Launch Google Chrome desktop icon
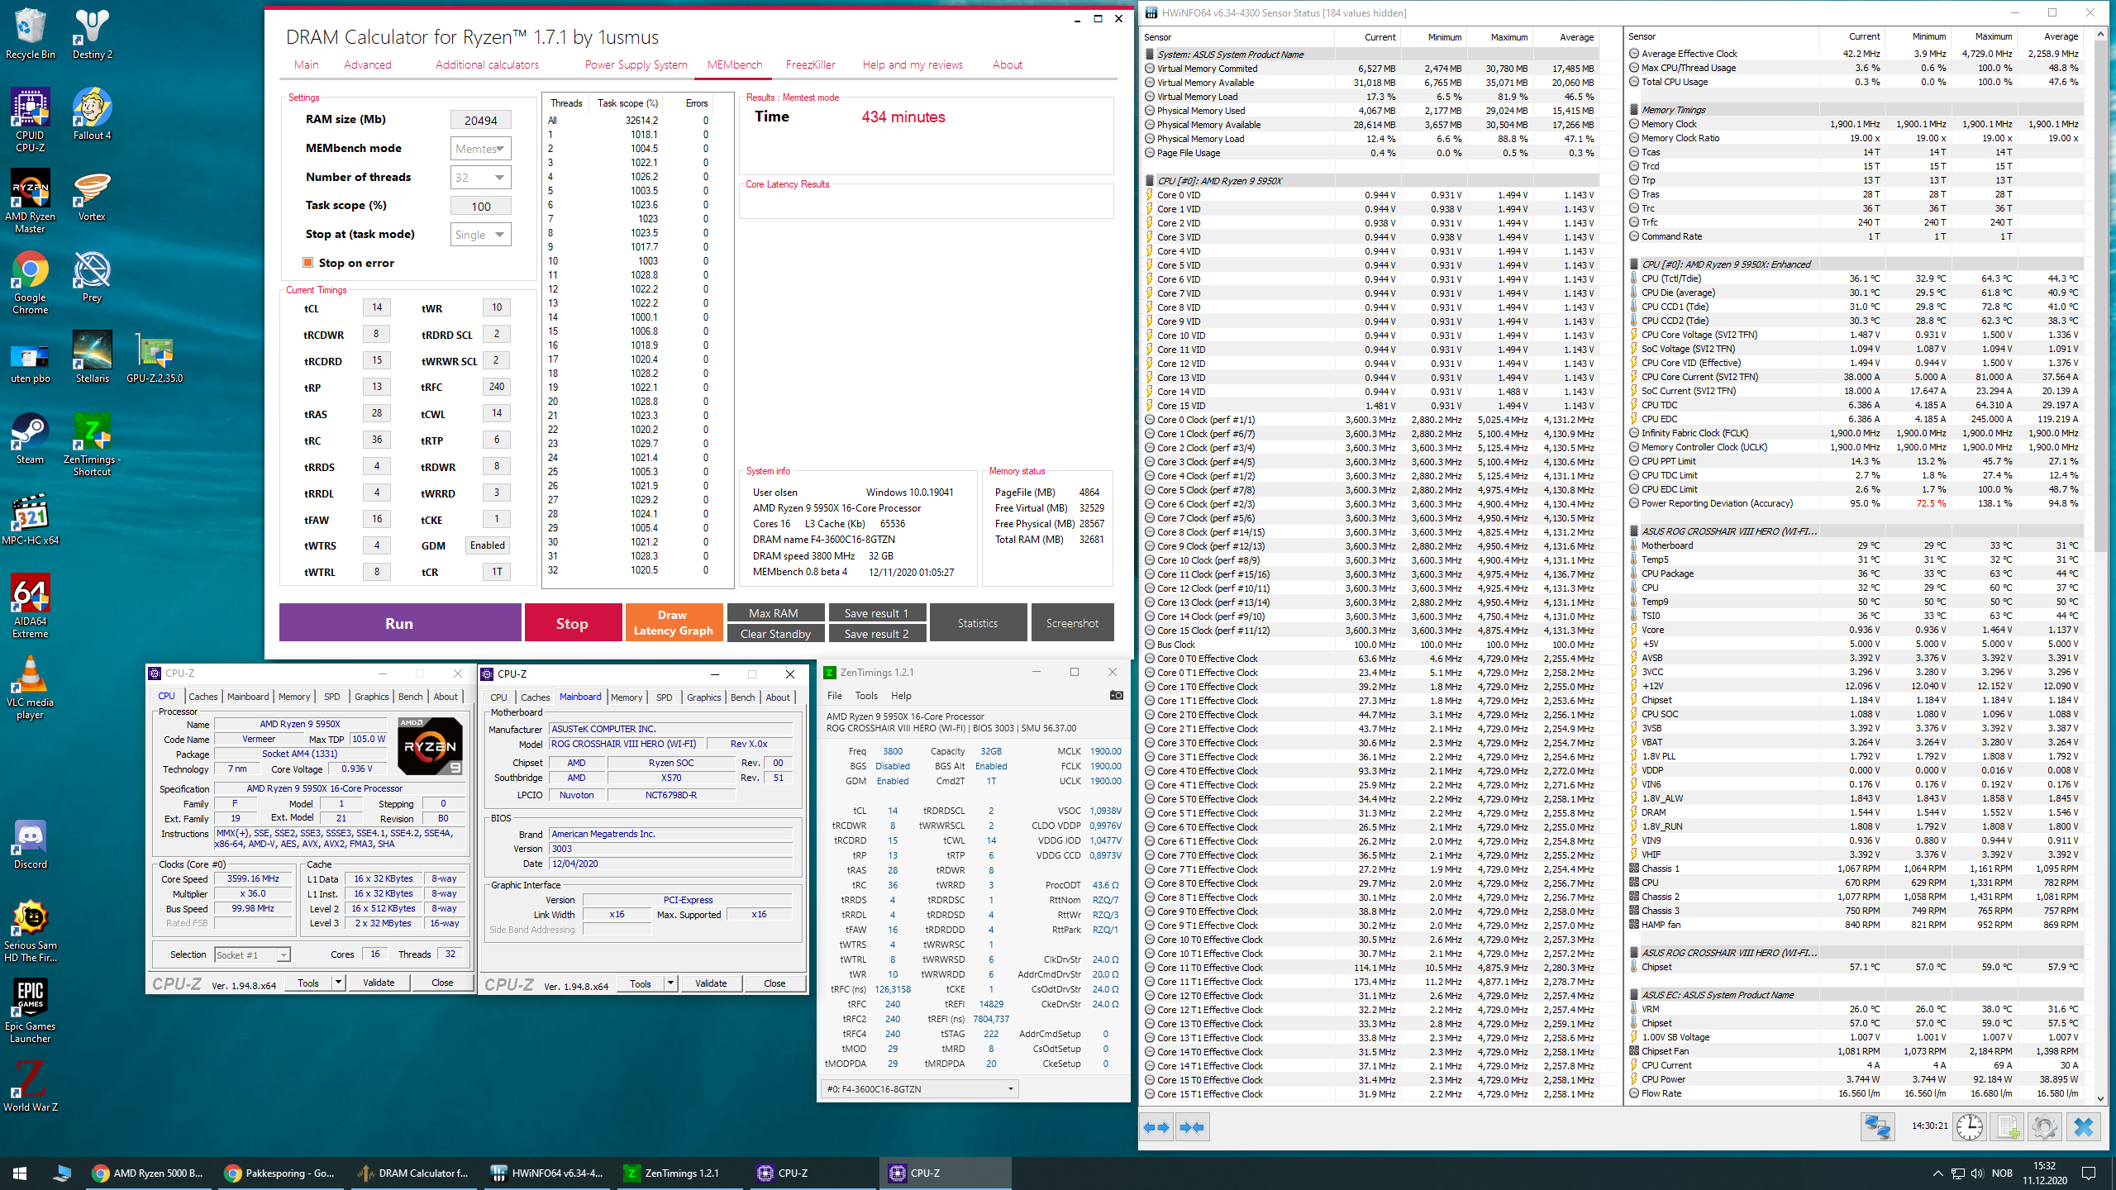 [31, 282]
